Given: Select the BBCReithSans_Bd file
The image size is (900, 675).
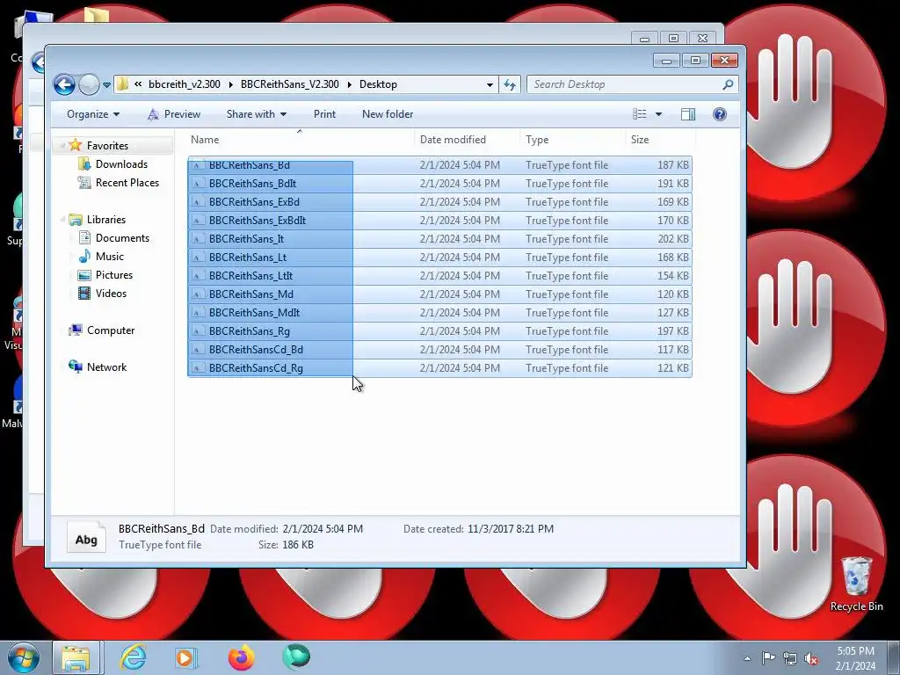Looking at the screenshot, I should click(x=439, y=164).
